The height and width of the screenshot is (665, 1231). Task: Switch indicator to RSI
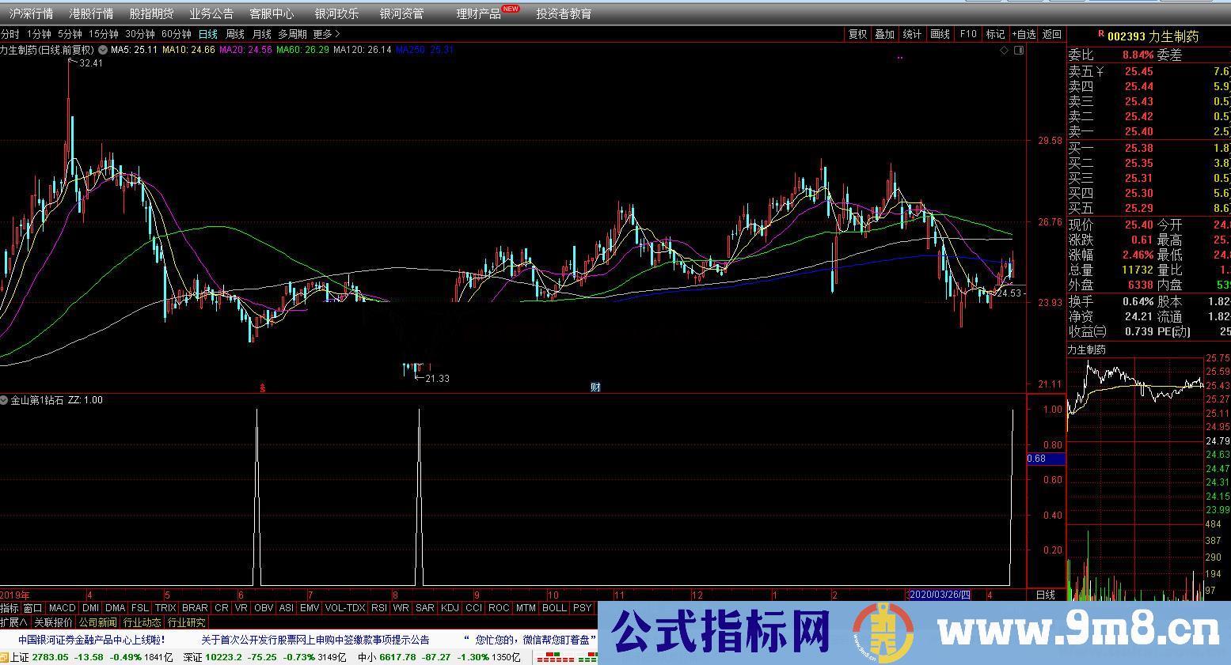(x=379, y=608)
